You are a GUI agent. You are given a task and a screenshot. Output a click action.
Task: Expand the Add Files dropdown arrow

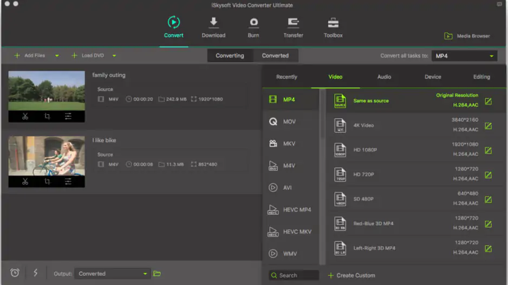[x=57, y=56]
